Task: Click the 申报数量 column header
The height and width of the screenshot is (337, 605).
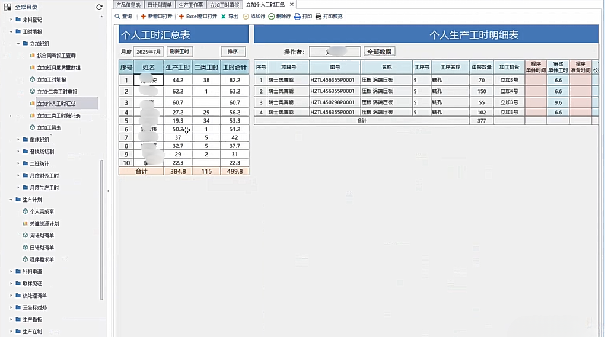Action: [482, 67]
